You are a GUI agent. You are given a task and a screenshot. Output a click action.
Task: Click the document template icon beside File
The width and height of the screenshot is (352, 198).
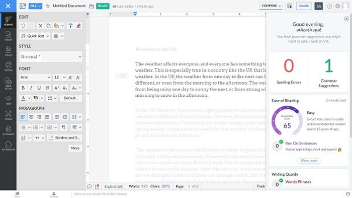[23, 6]
